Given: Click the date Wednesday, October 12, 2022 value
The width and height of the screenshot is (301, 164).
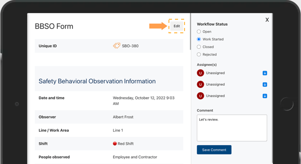Looking at the screenshot, I should click(143, 101).
